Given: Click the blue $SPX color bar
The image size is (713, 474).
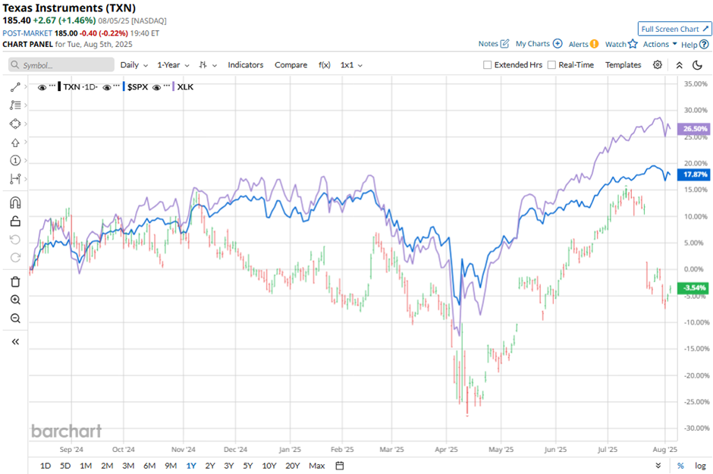Looking at the screenshot, I should point(124,86).
